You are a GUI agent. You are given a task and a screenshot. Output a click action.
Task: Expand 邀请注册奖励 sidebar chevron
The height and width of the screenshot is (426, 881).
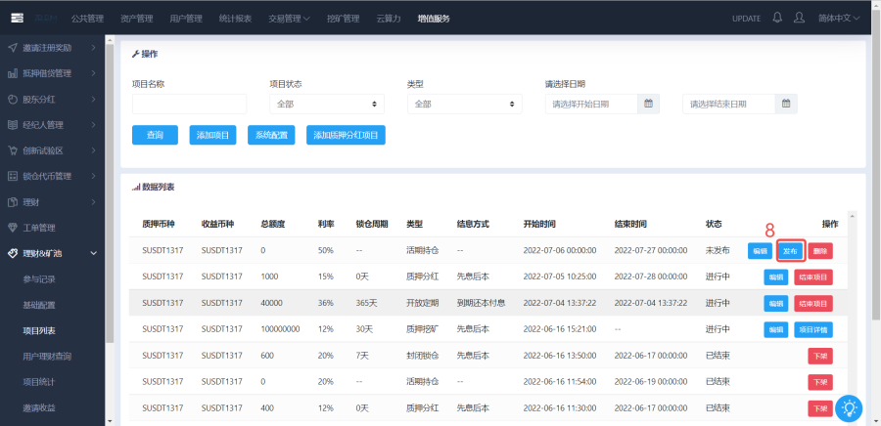coord(93,48)
